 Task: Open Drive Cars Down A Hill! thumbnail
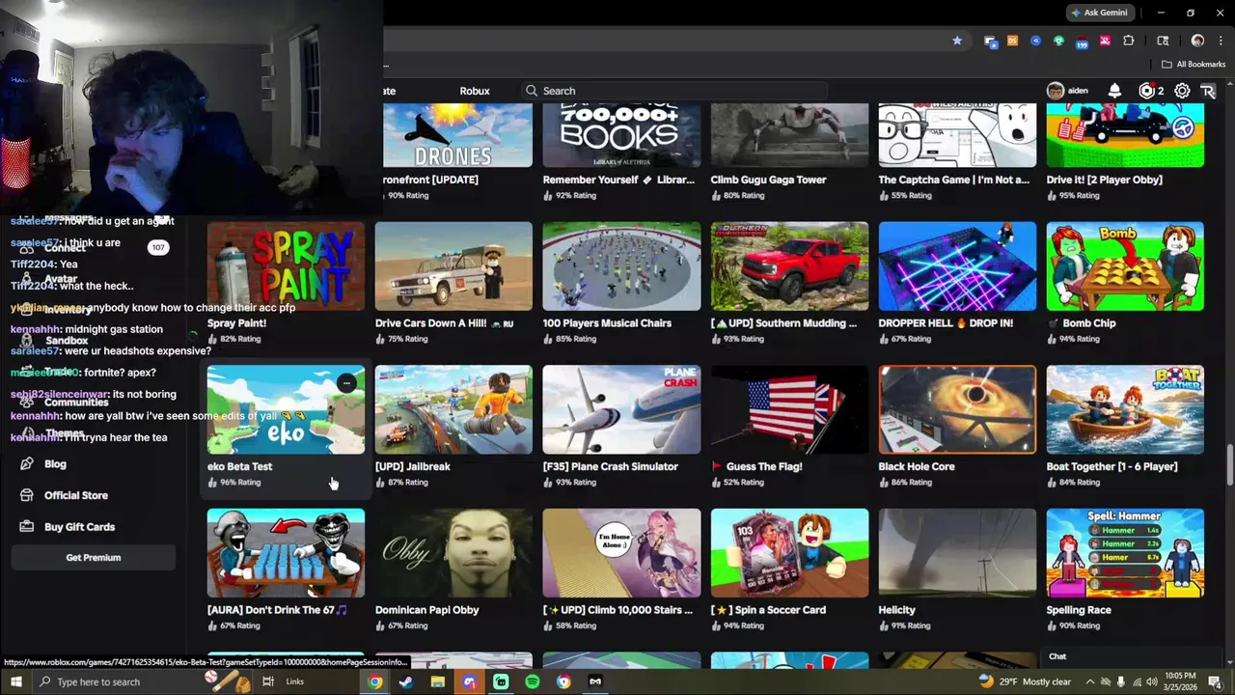click(x=453, y=266)
